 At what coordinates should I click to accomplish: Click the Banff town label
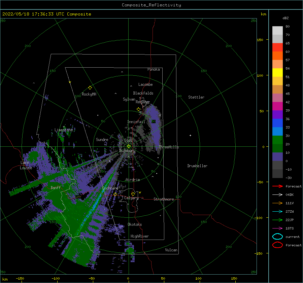(x=56, y=187)
